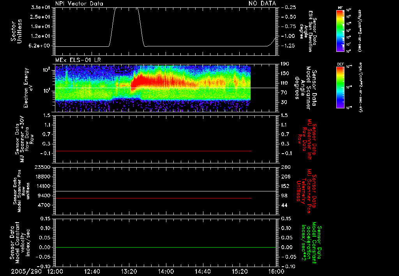Click the 'ESH Sun Elevation Angle' axis title
Viewport: 399px width, 276px height.
[308, 31]
